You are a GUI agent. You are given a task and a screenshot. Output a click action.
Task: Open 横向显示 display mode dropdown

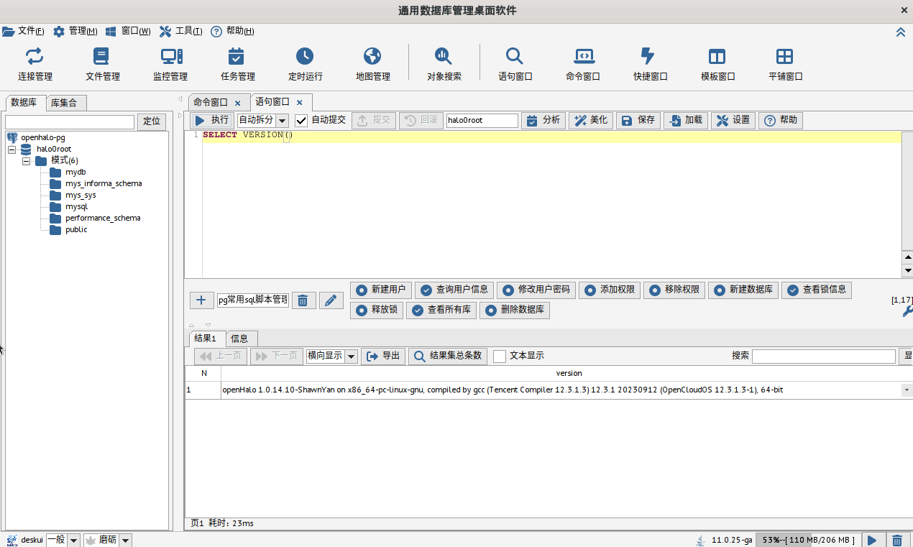point(351,357)
